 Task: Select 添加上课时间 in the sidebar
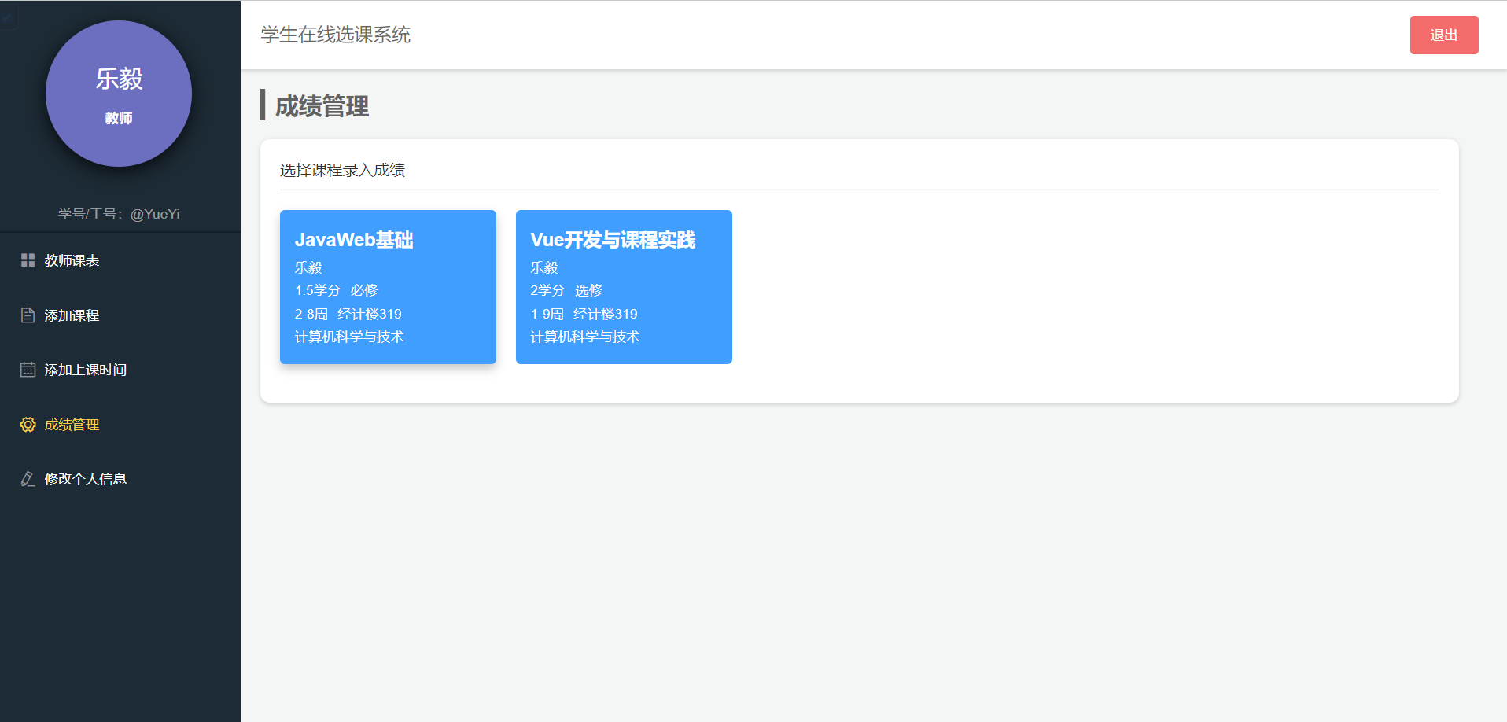click(x=120, y=370)
